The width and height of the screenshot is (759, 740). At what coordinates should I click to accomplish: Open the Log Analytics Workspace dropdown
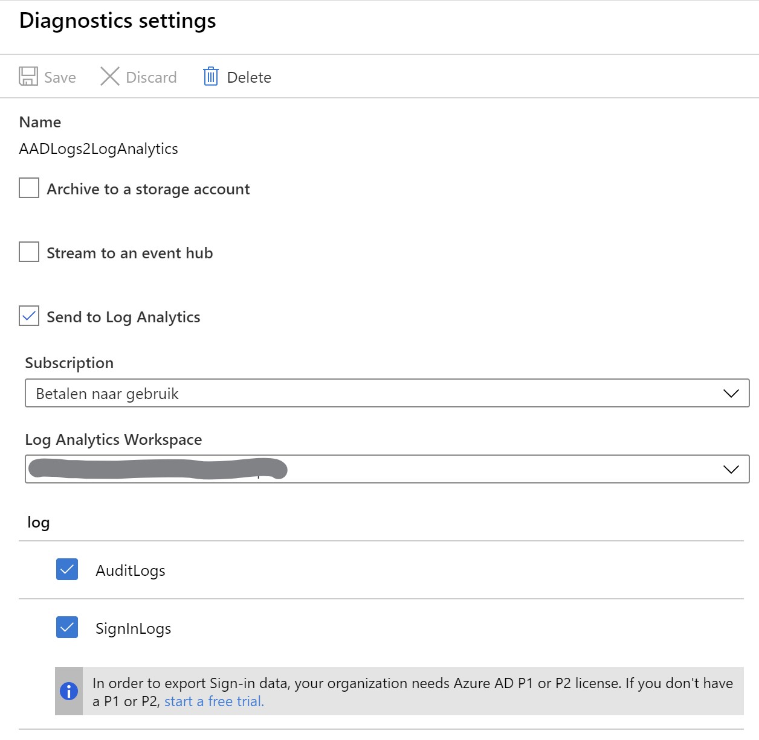click(387, 469)
